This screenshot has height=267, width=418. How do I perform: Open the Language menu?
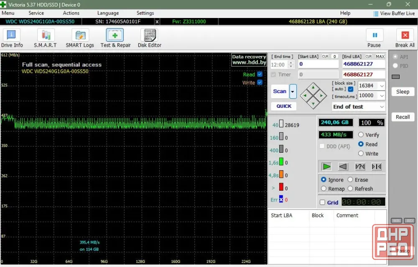pyautogui.click(x=108, y=13)
